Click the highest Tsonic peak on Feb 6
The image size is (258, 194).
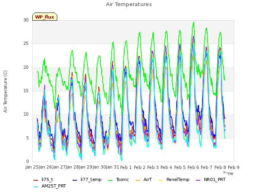pos(193,22)
